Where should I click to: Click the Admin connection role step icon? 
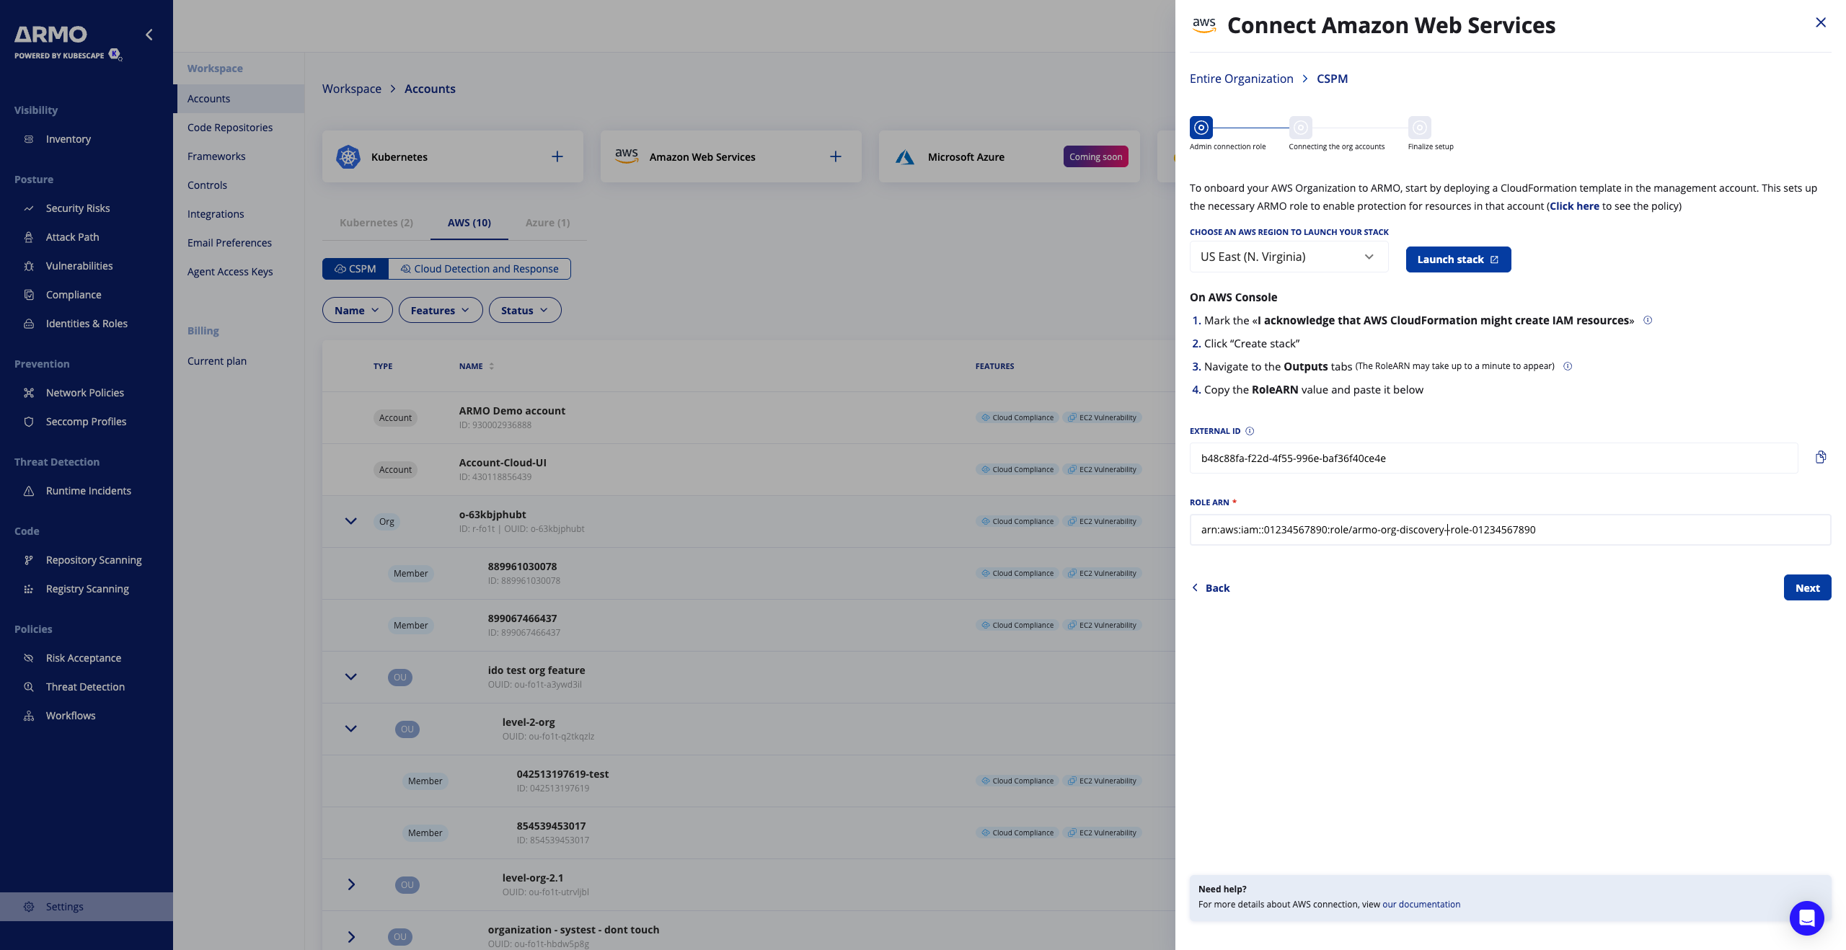point(1201,128)
